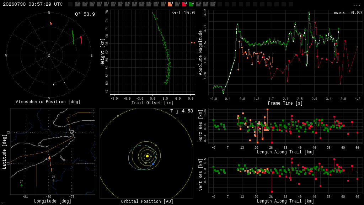Viewport: 364px width, 205px height.
Task: Click the yellow Sun in the orbital plot
Action: [x=147, y=156]
